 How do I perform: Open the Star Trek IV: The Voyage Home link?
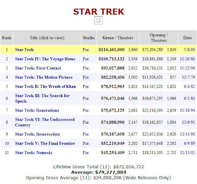[45, 59]
